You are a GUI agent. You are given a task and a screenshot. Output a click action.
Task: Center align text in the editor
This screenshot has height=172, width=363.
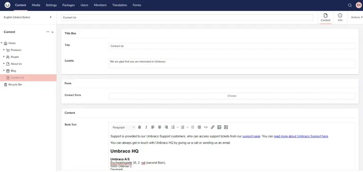point(159,127)
